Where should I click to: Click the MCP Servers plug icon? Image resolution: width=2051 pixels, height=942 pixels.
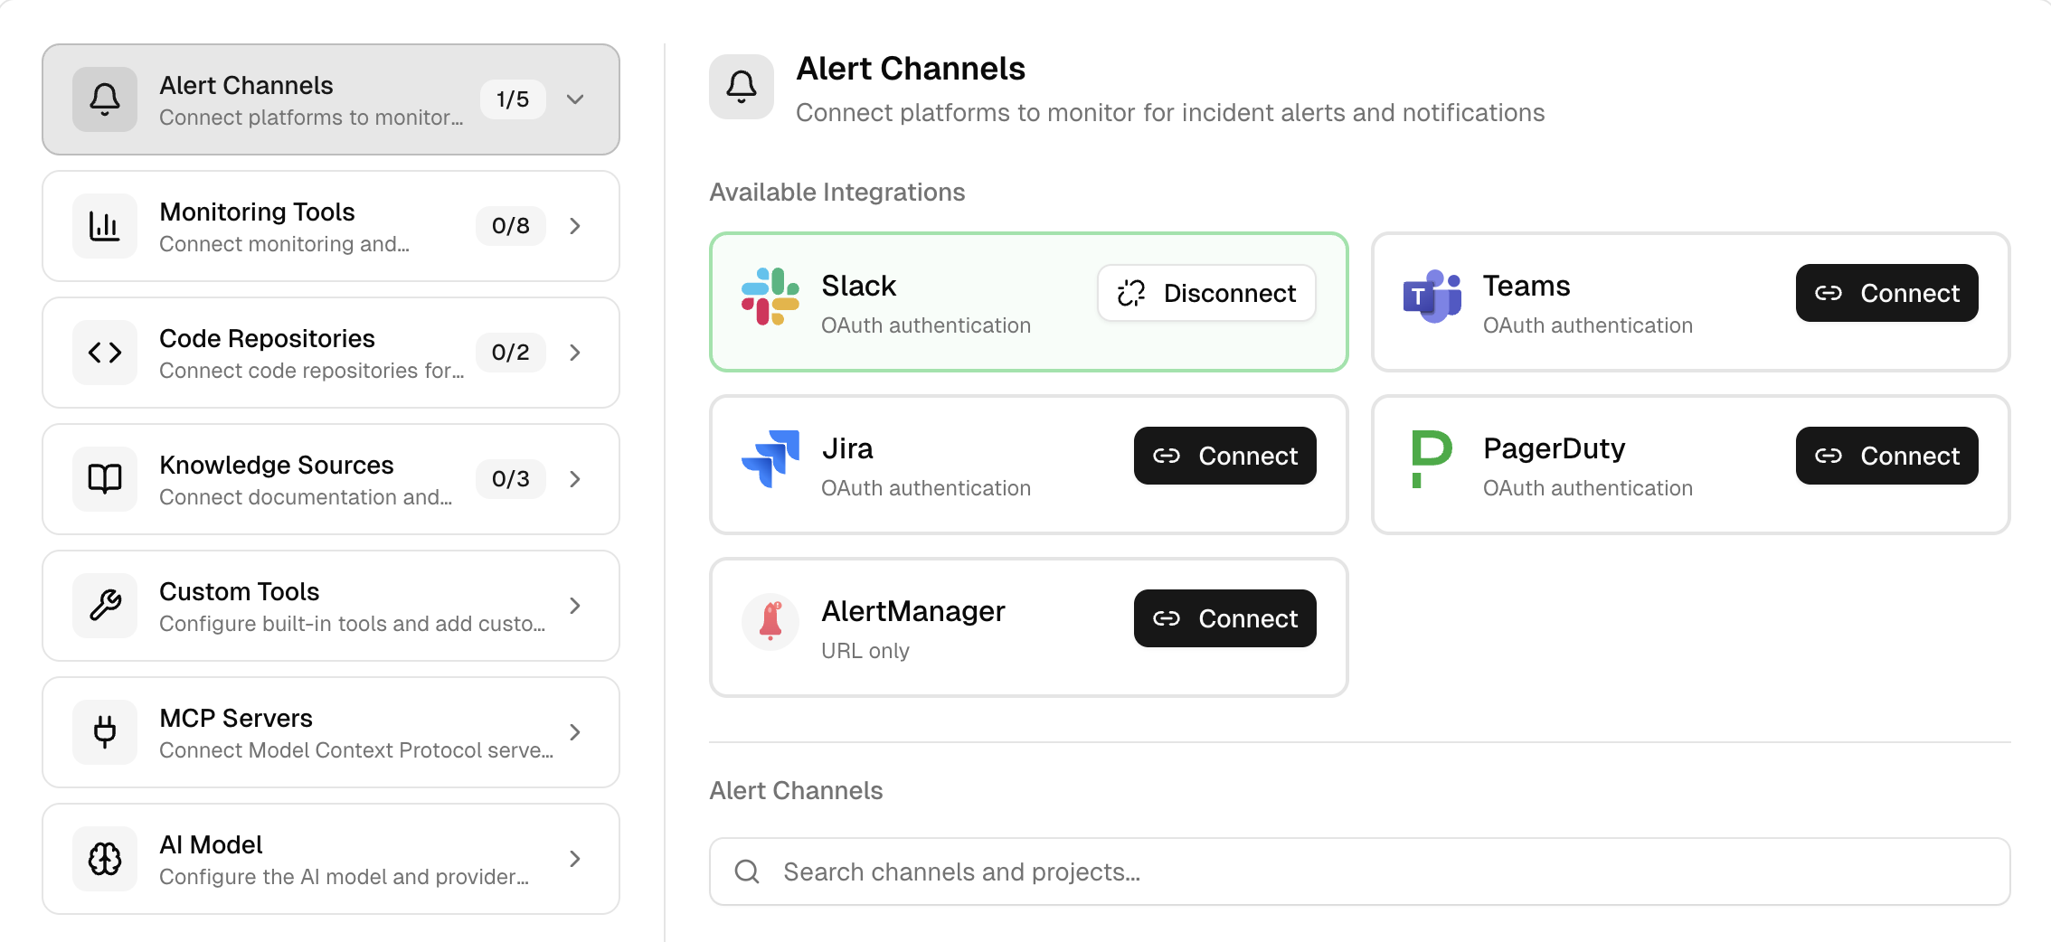(104, 732)
